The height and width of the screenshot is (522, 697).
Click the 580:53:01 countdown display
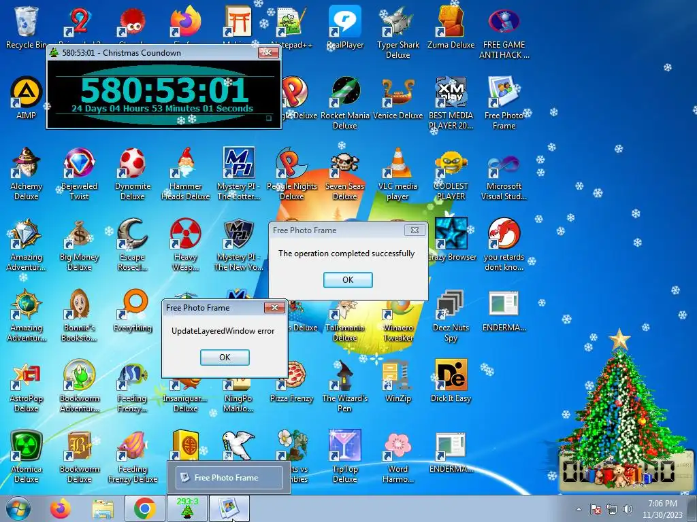pos(164,90)
